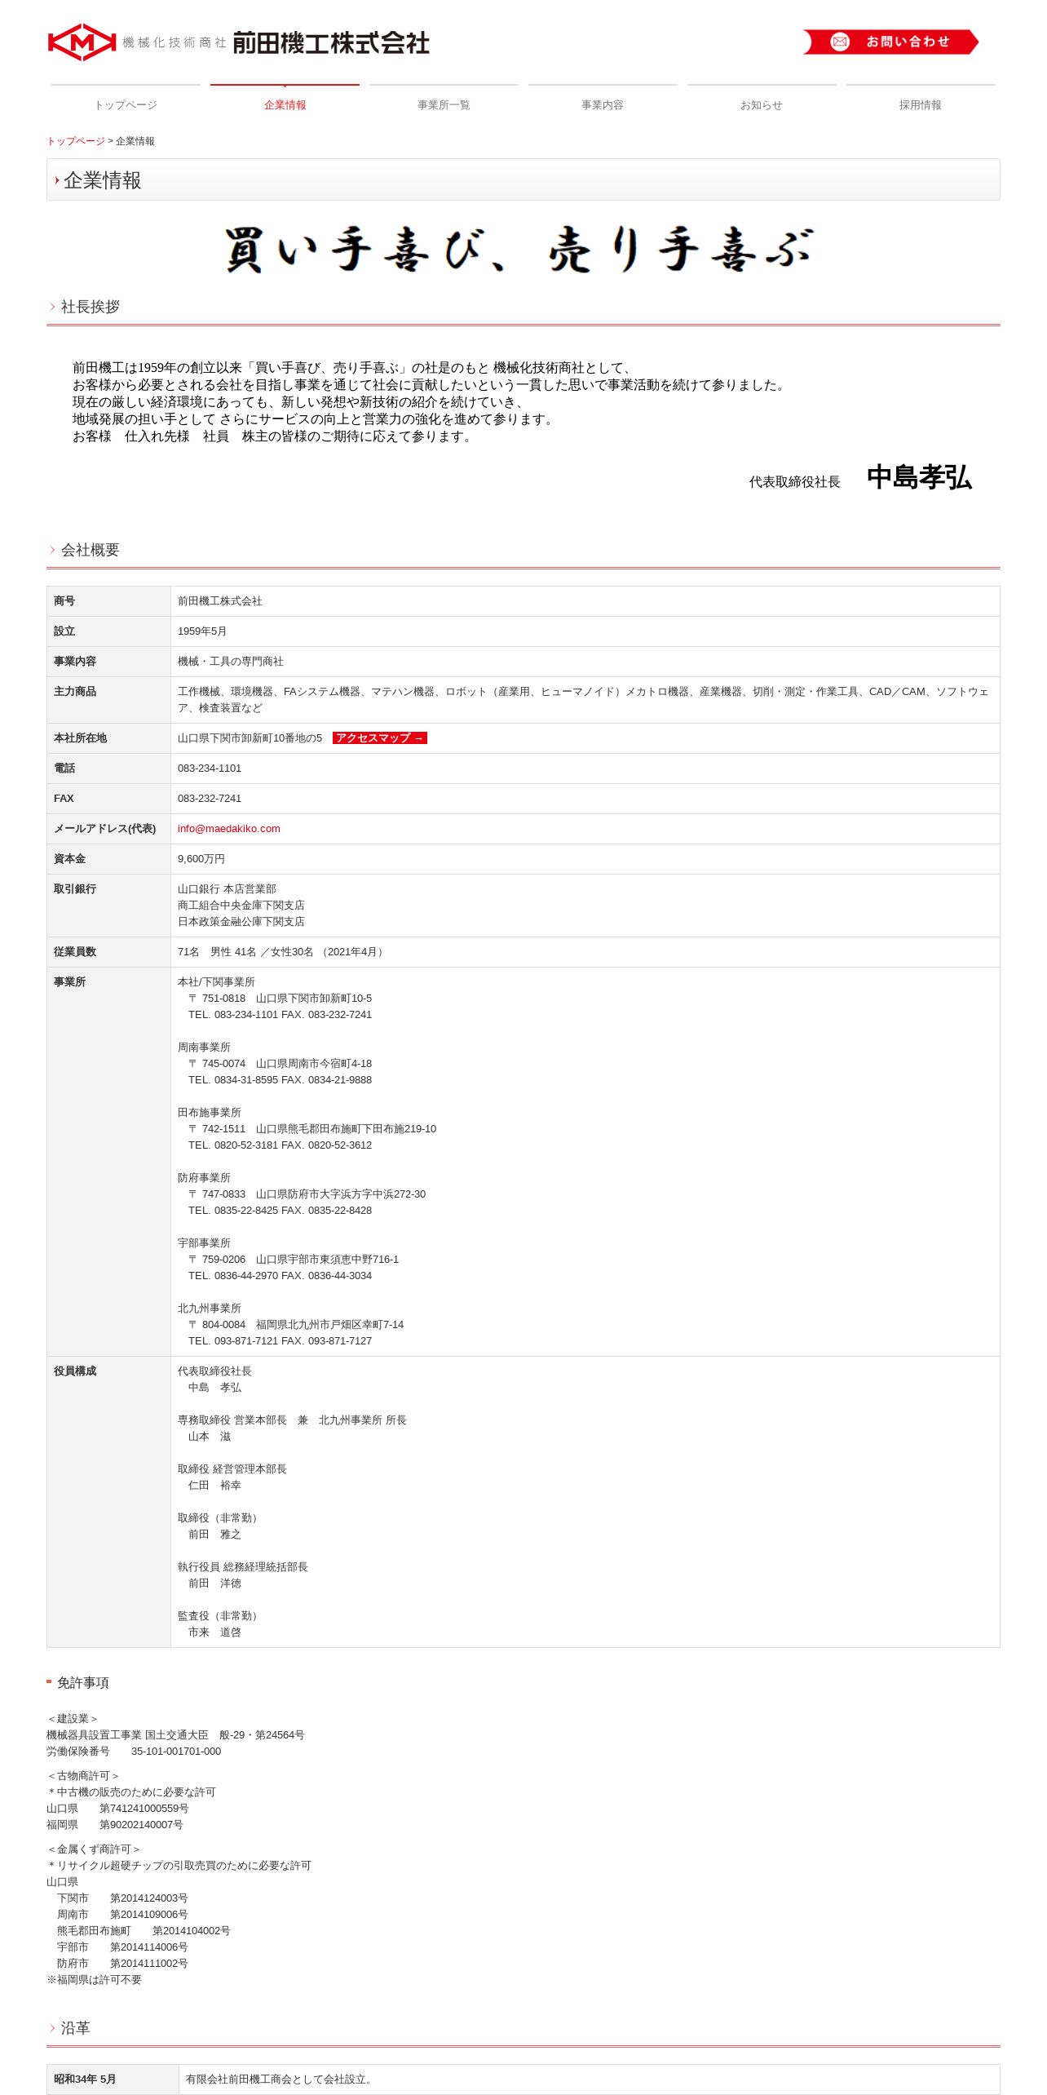This screenshot has width=1047, height=2095.
Task: Click officer name 前田 雅之
Action: click(x=214, y=1534)
